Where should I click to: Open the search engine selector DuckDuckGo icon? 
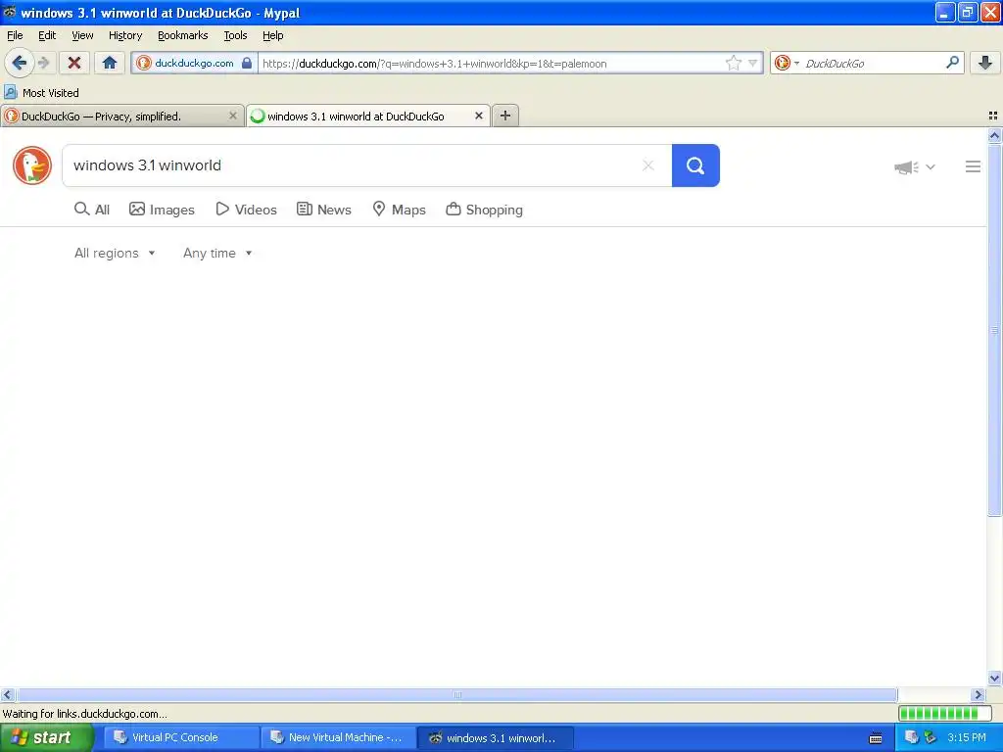(786, 63)
